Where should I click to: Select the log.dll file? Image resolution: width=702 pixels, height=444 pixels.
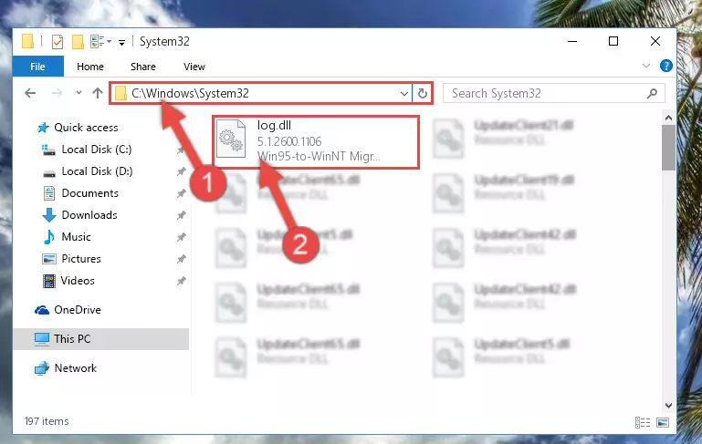(x=316, y=141)
